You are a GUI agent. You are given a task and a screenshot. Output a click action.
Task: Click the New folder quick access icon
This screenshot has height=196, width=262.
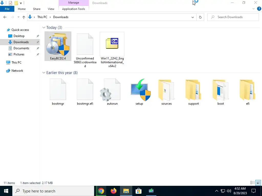[x=16, y=3]
